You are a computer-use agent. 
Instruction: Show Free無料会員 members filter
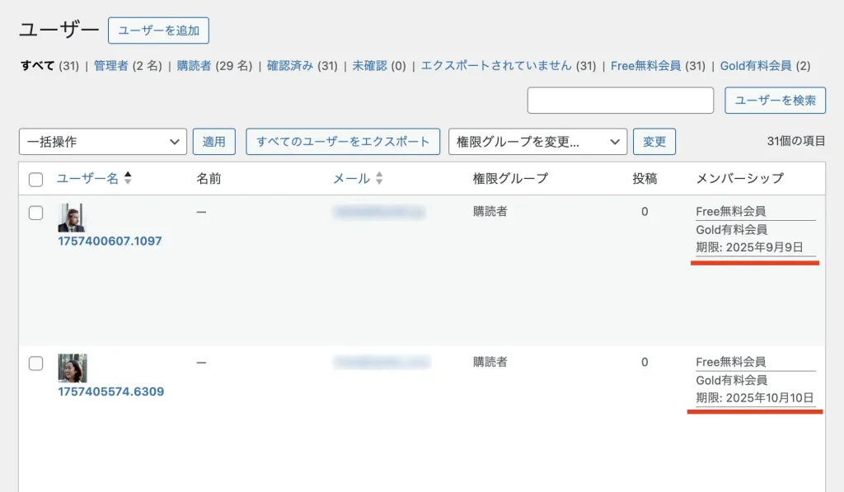(646, 65)
